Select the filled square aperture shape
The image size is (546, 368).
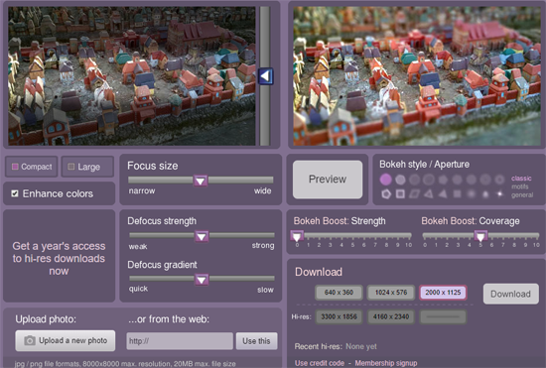pyautogui.click(x=458, y=194)
